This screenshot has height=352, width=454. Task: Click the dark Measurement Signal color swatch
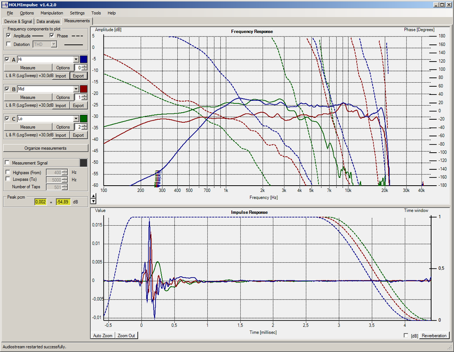84,163
